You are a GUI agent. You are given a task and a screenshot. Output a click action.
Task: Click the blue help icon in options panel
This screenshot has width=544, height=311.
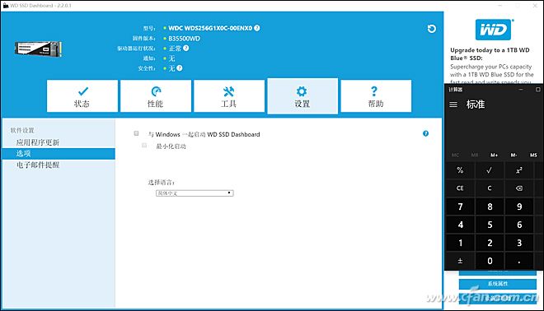pyautogui.click(x=425, y=133)
